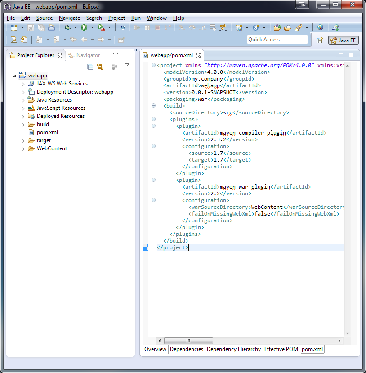Click the yellow refresh-page icon in second toolbar row
The height and width of the screenshot is (373, 366).
pos(24,40)
